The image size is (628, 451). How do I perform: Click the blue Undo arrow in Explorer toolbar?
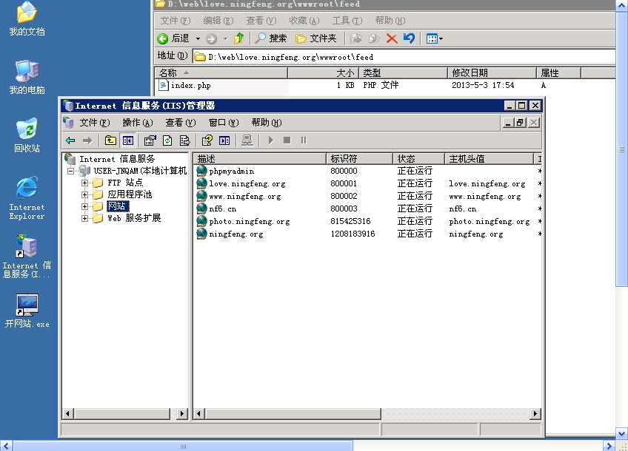[409, 38]
